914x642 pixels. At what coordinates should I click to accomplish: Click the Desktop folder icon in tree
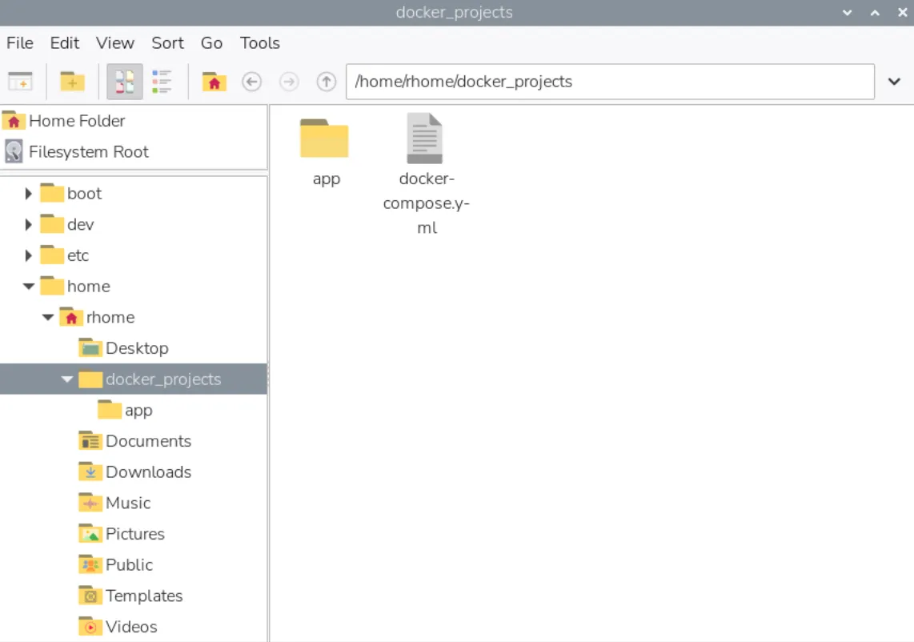(x=90, y=347)
